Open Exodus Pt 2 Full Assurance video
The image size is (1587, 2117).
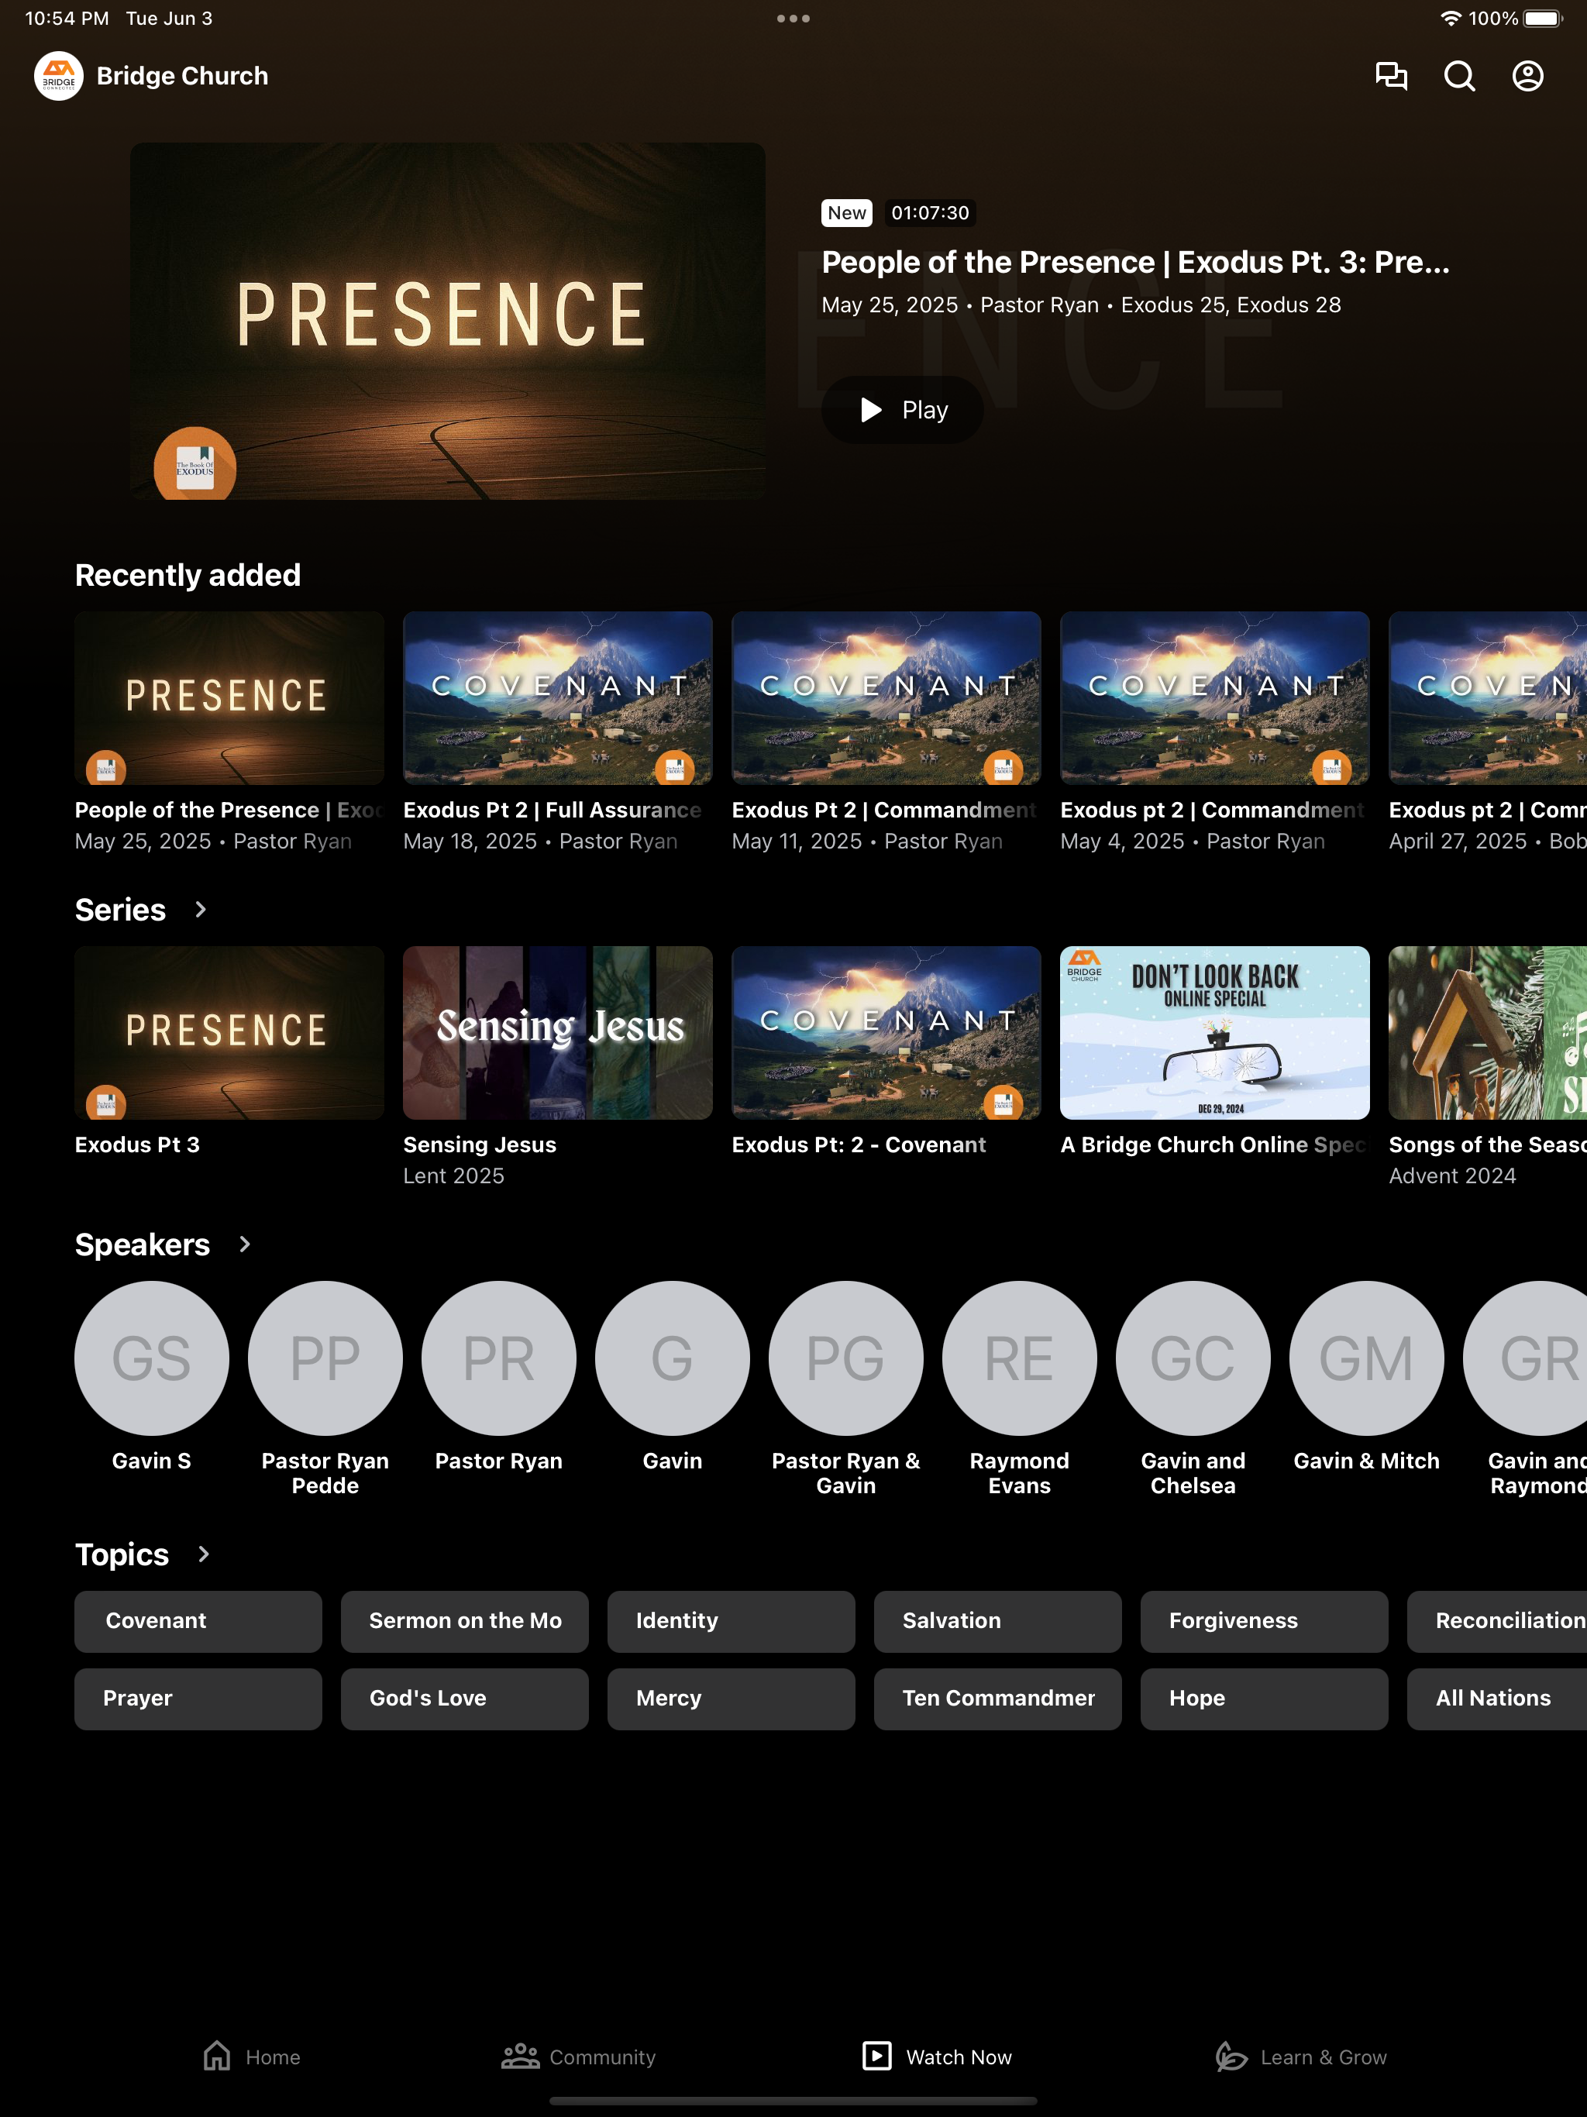point(557,697)
